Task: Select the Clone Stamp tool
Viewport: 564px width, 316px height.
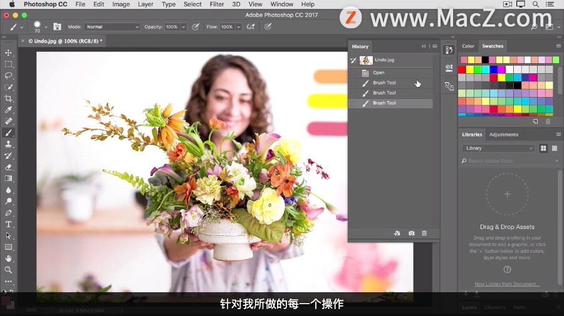Action: pos(8,144)
